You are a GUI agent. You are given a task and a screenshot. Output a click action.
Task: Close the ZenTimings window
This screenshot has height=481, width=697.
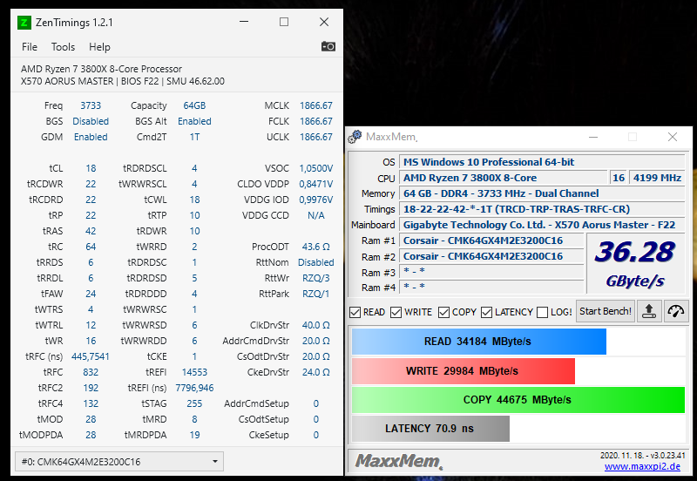pos(324,22)
